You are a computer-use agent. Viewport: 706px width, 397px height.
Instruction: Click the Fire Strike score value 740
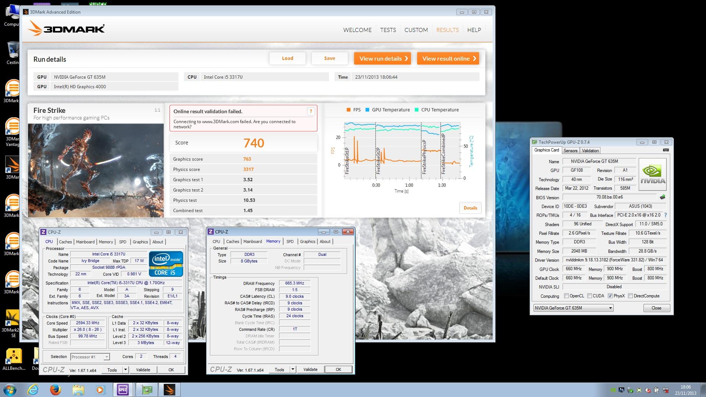pyautogui.click(x=254, y=143)
